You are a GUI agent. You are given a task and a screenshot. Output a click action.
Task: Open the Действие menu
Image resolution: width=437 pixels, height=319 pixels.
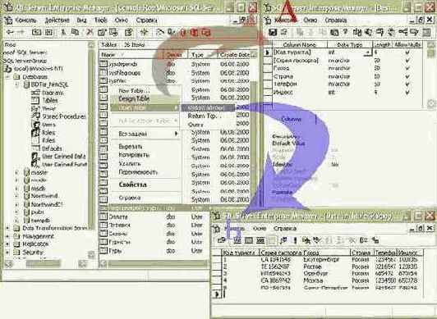point(57,21)
